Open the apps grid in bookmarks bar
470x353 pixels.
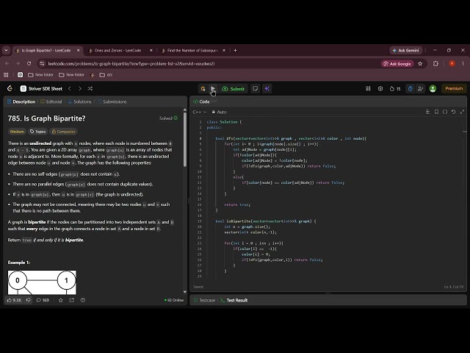tap(6, 75)
